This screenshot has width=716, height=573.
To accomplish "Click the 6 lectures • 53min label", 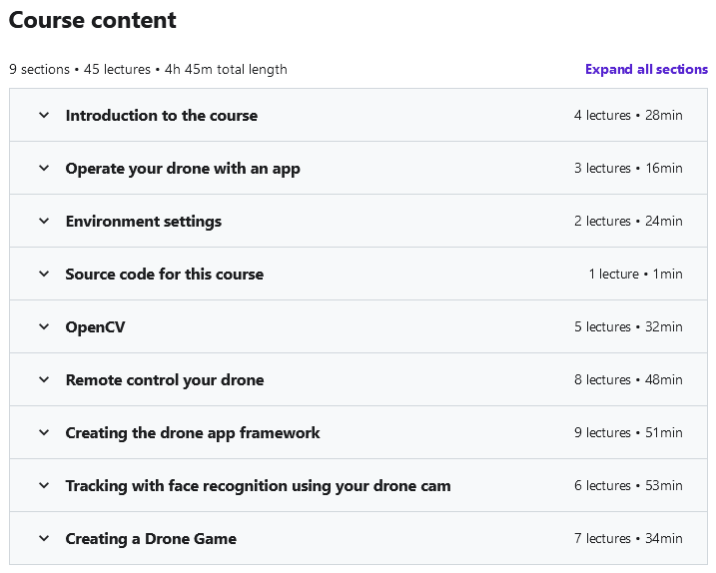I will [628, 485].
